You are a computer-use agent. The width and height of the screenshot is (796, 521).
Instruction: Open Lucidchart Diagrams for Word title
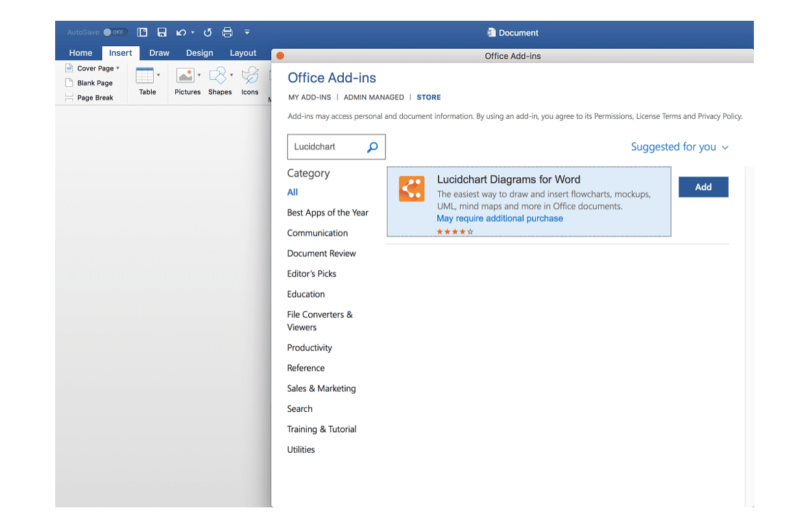tap(509, 180)
